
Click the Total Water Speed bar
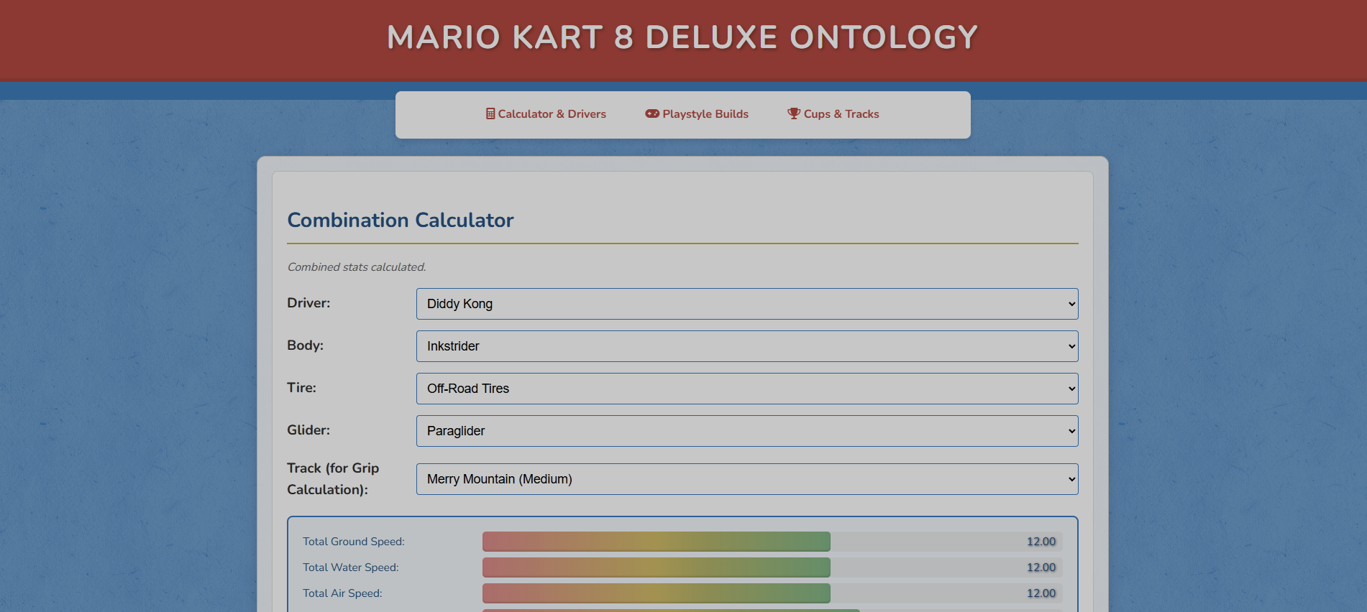(x=772, y=567)
